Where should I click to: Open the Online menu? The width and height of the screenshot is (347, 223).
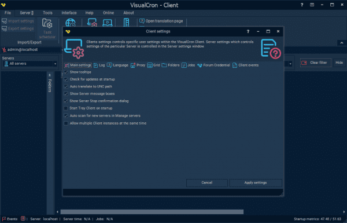point(109,13)
